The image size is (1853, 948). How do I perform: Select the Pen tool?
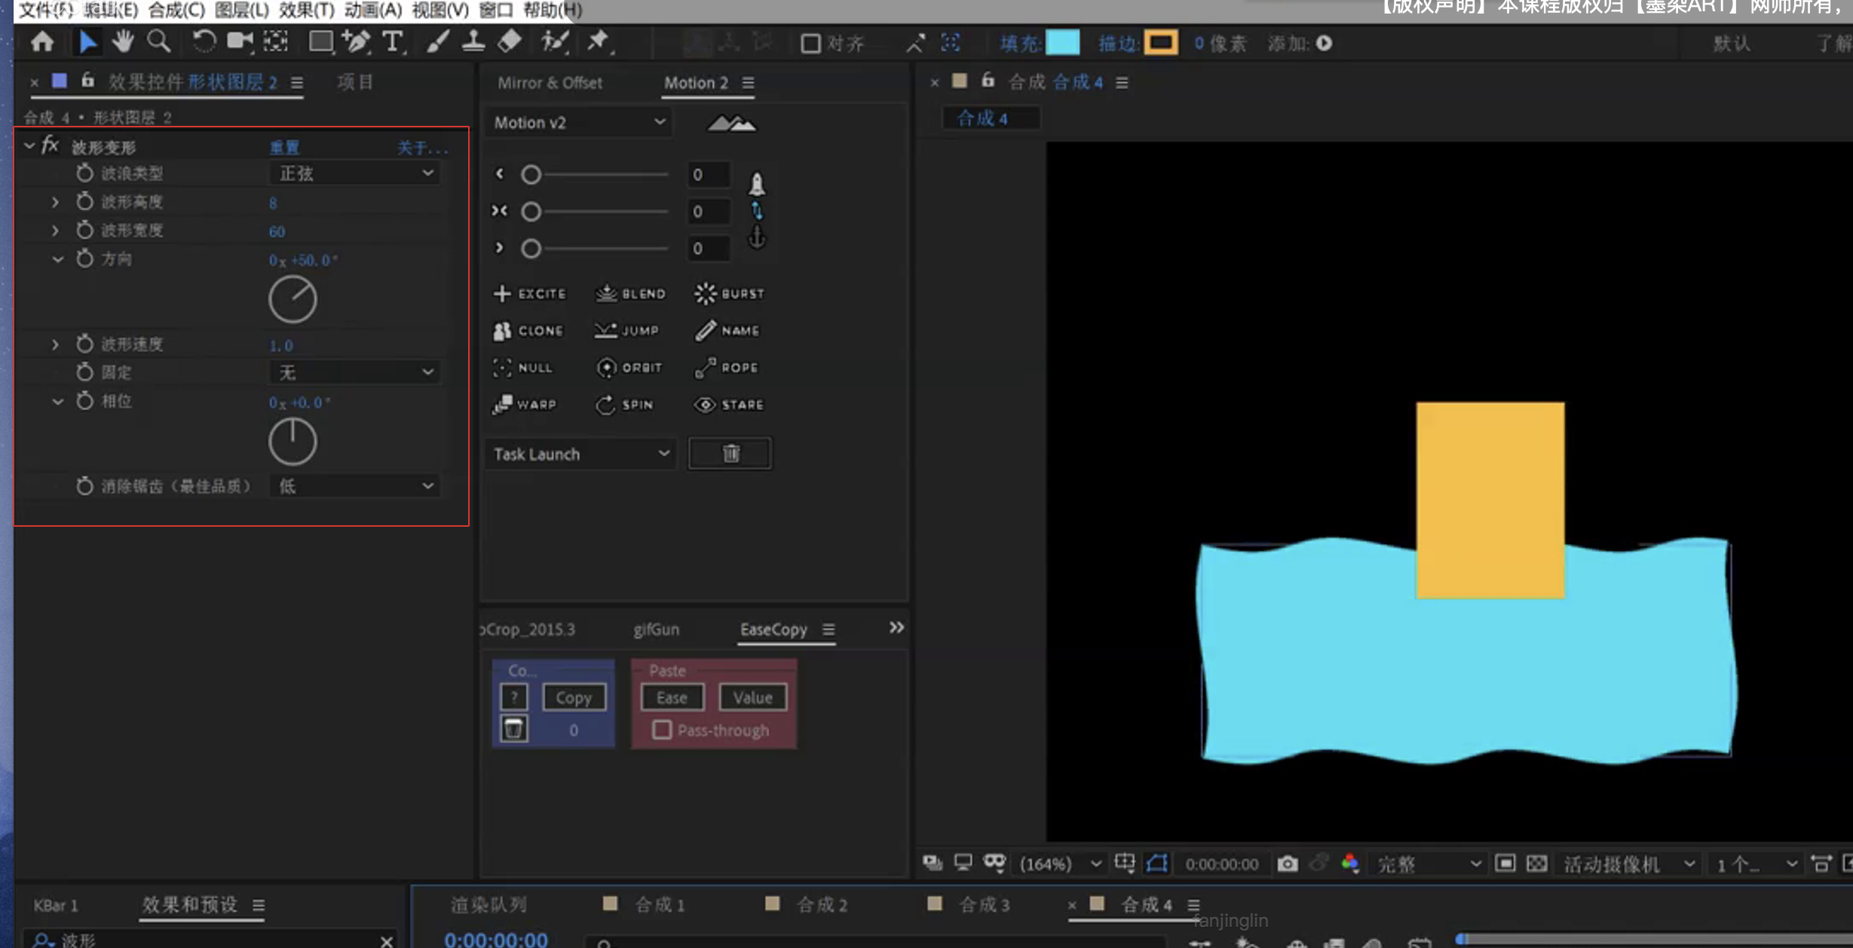[x=356, y=41]
